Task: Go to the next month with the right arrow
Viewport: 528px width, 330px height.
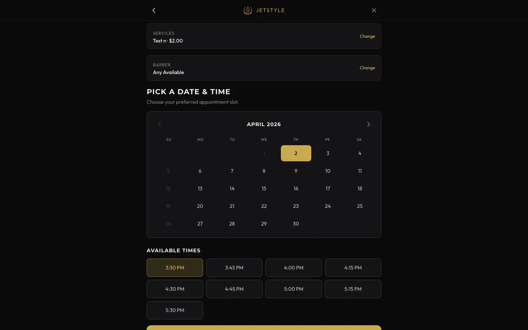Action: pyautogui.click(x=368, y=124)
